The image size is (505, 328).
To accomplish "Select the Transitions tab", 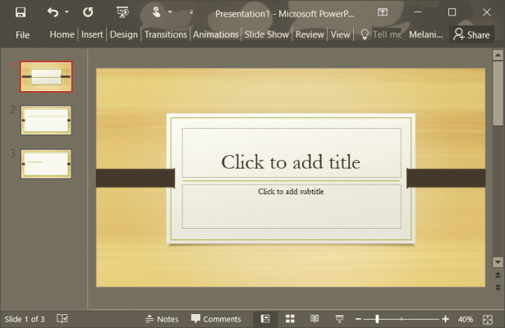I will point(166,34).
